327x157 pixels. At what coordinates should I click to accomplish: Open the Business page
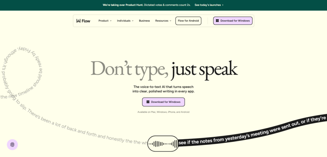[x=144, y=21]
